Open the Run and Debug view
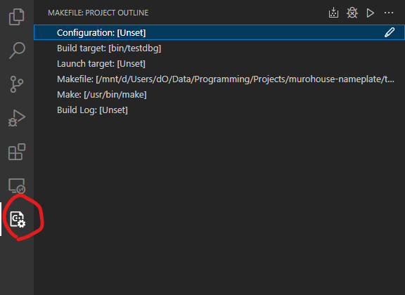405x295 pixels. point(17,118)
